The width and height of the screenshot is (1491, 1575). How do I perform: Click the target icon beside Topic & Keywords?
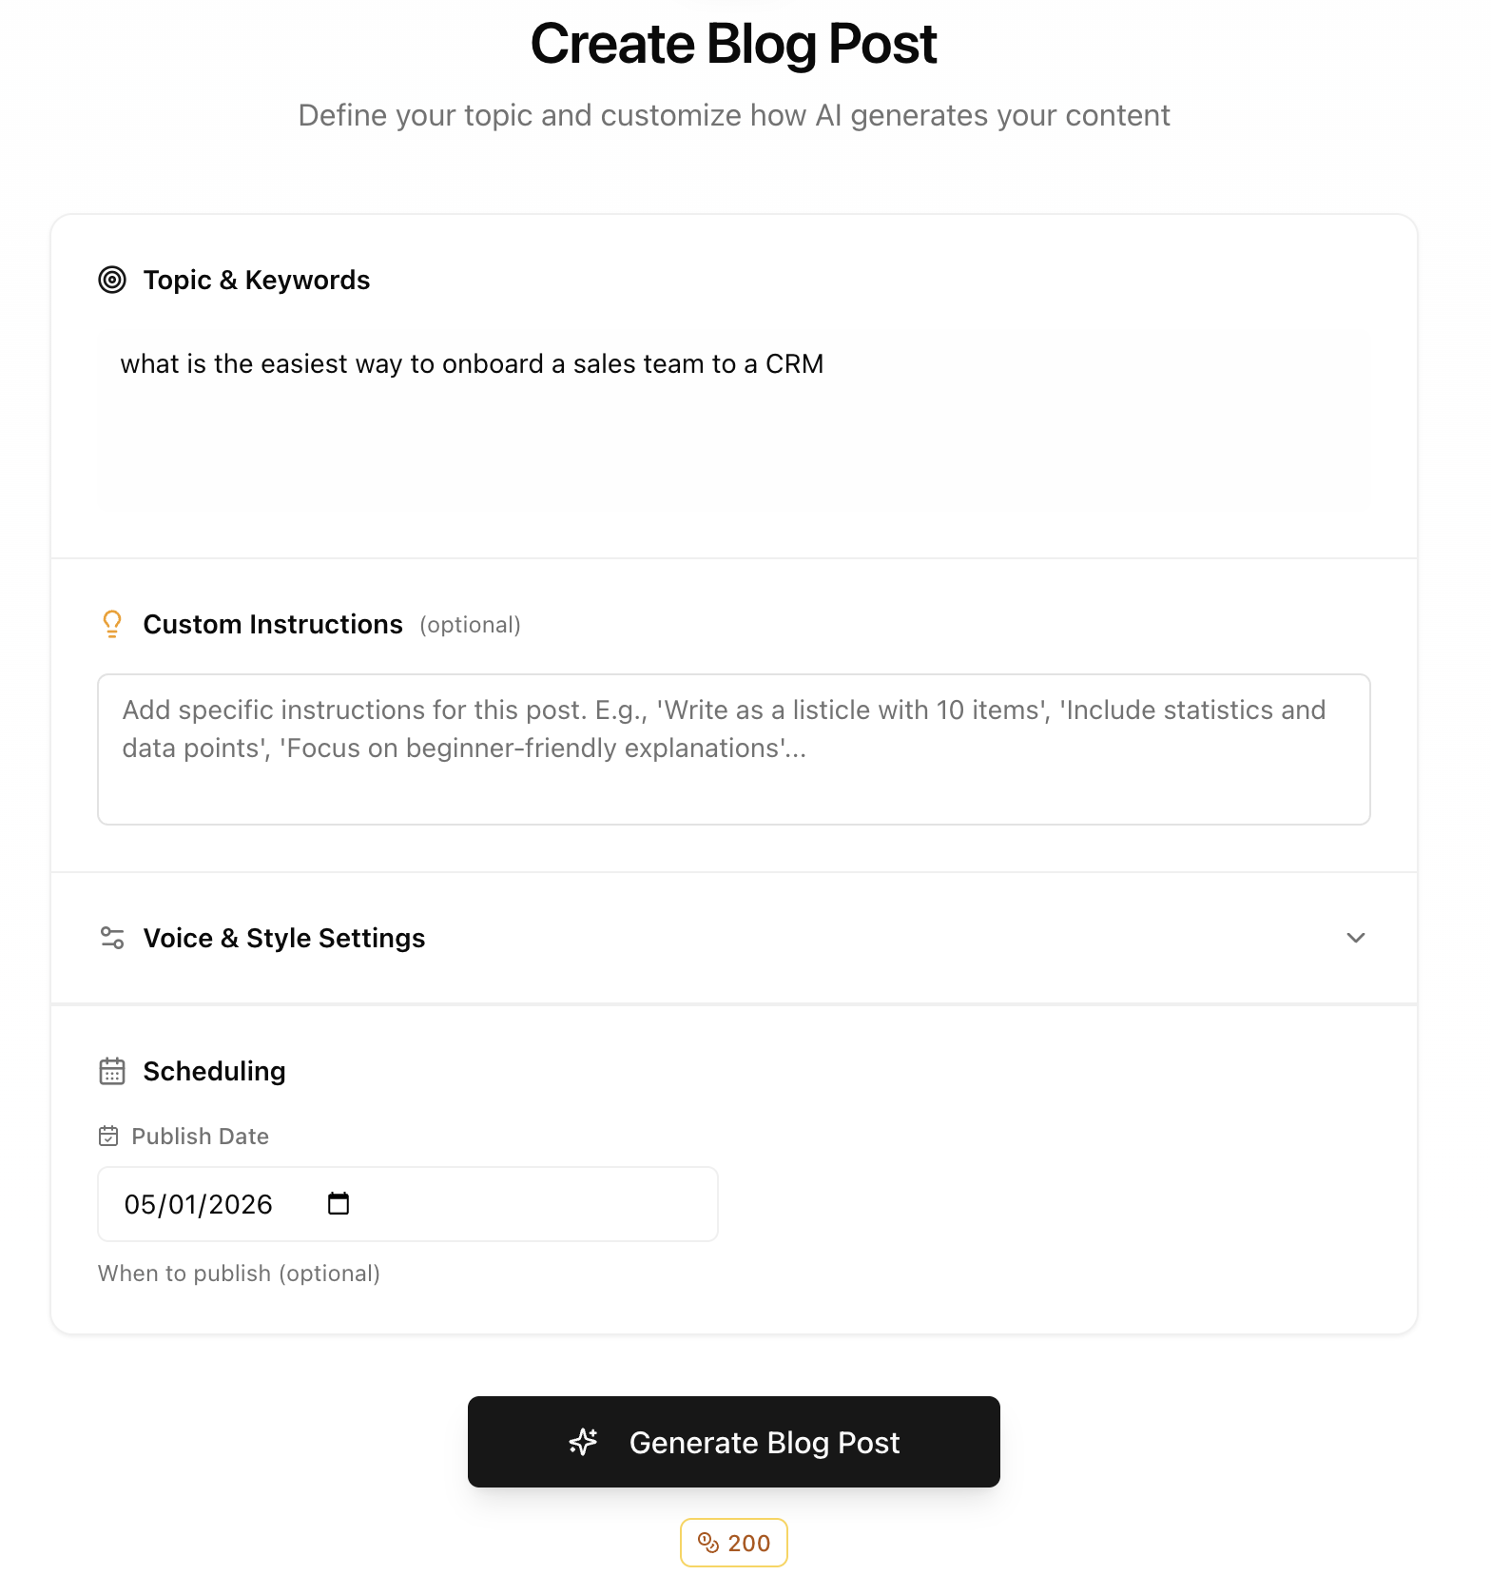point(112,280)
